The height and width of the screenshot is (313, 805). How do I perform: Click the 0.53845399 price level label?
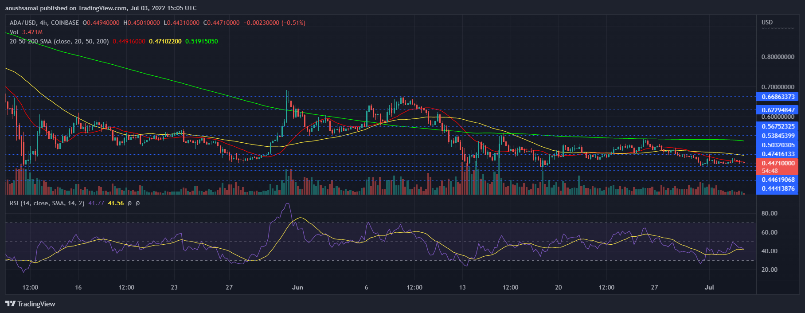(778, 136)
